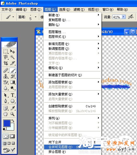
Task: Switch to Quick Mask mode
Action: point(12,136)
